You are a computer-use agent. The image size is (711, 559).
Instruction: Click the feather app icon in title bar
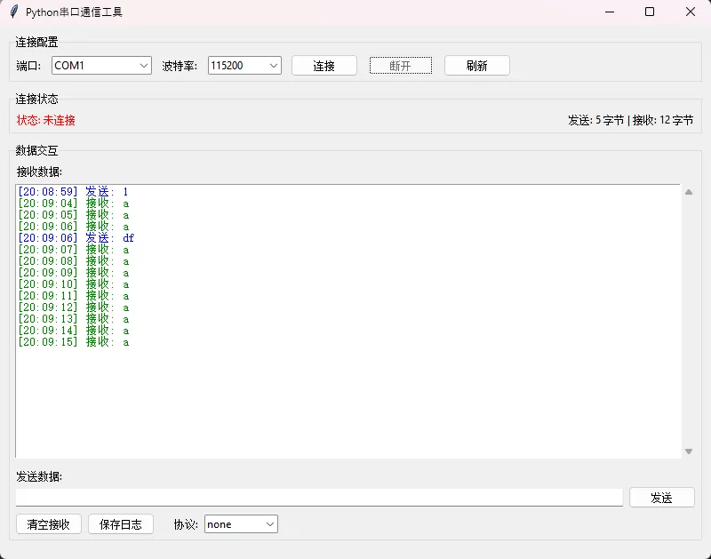click(14, 12)
